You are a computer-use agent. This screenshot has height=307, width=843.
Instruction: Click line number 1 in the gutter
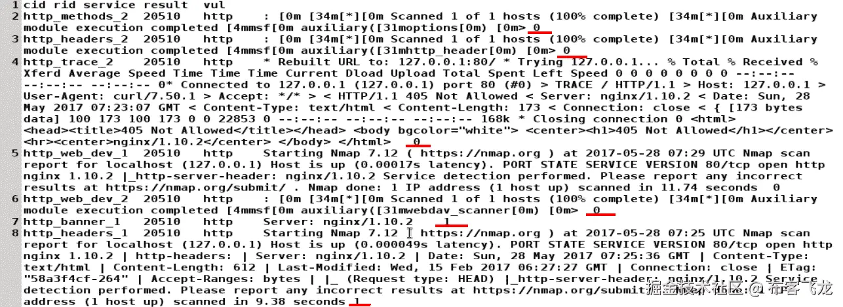tap(16, 5)
